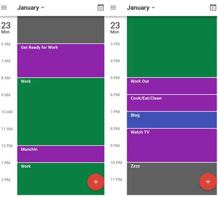Open the hamburger menu in the left calendar

[x=4, y=7]
